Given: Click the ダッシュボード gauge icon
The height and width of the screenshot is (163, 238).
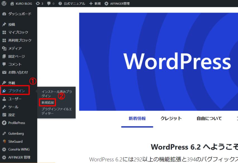Looking at the screenshot, I should tap(4, 14).
